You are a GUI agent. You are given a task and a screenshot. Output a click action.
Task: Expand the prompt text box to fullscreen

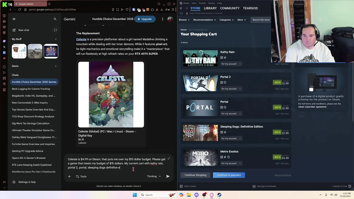(169, 159)
